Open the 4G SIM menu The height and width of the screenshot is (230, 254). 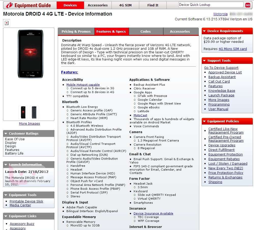click(x=125, y=5)
